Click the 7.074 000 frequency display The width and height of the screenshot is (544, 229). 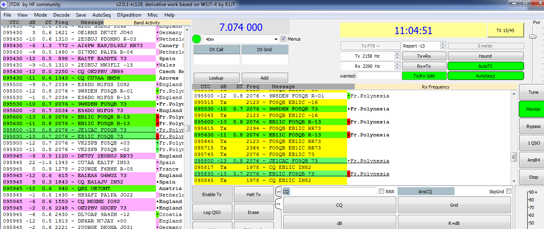click(x=241, y=27)
